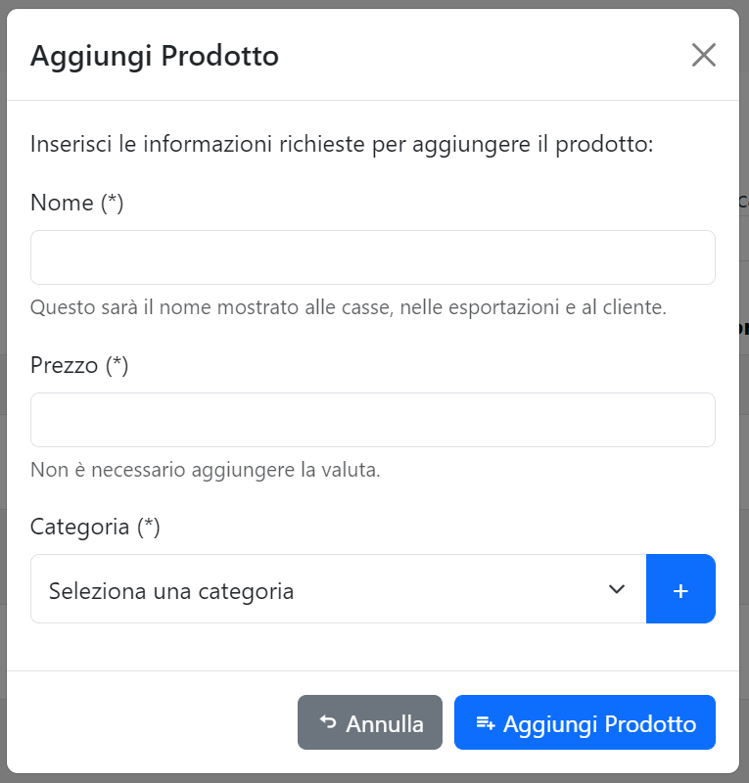Screen dimensions: 749x783
Task: Cancel with the gray Annulla button
Action: pos(370,722)
